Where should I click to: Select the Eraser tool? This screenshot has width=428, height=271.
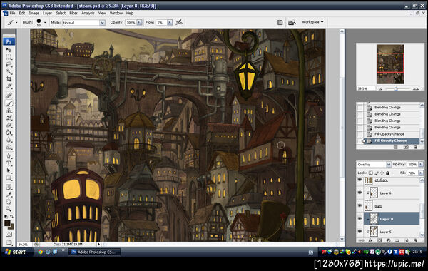tap(9, 125)
